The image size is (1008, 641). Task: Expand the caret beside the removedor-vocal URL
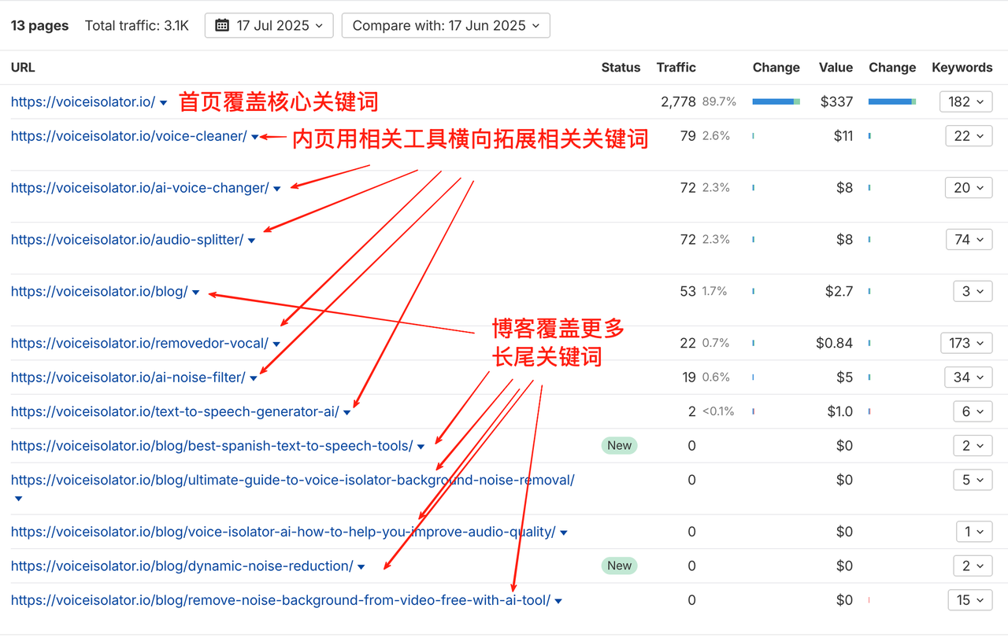276,344
